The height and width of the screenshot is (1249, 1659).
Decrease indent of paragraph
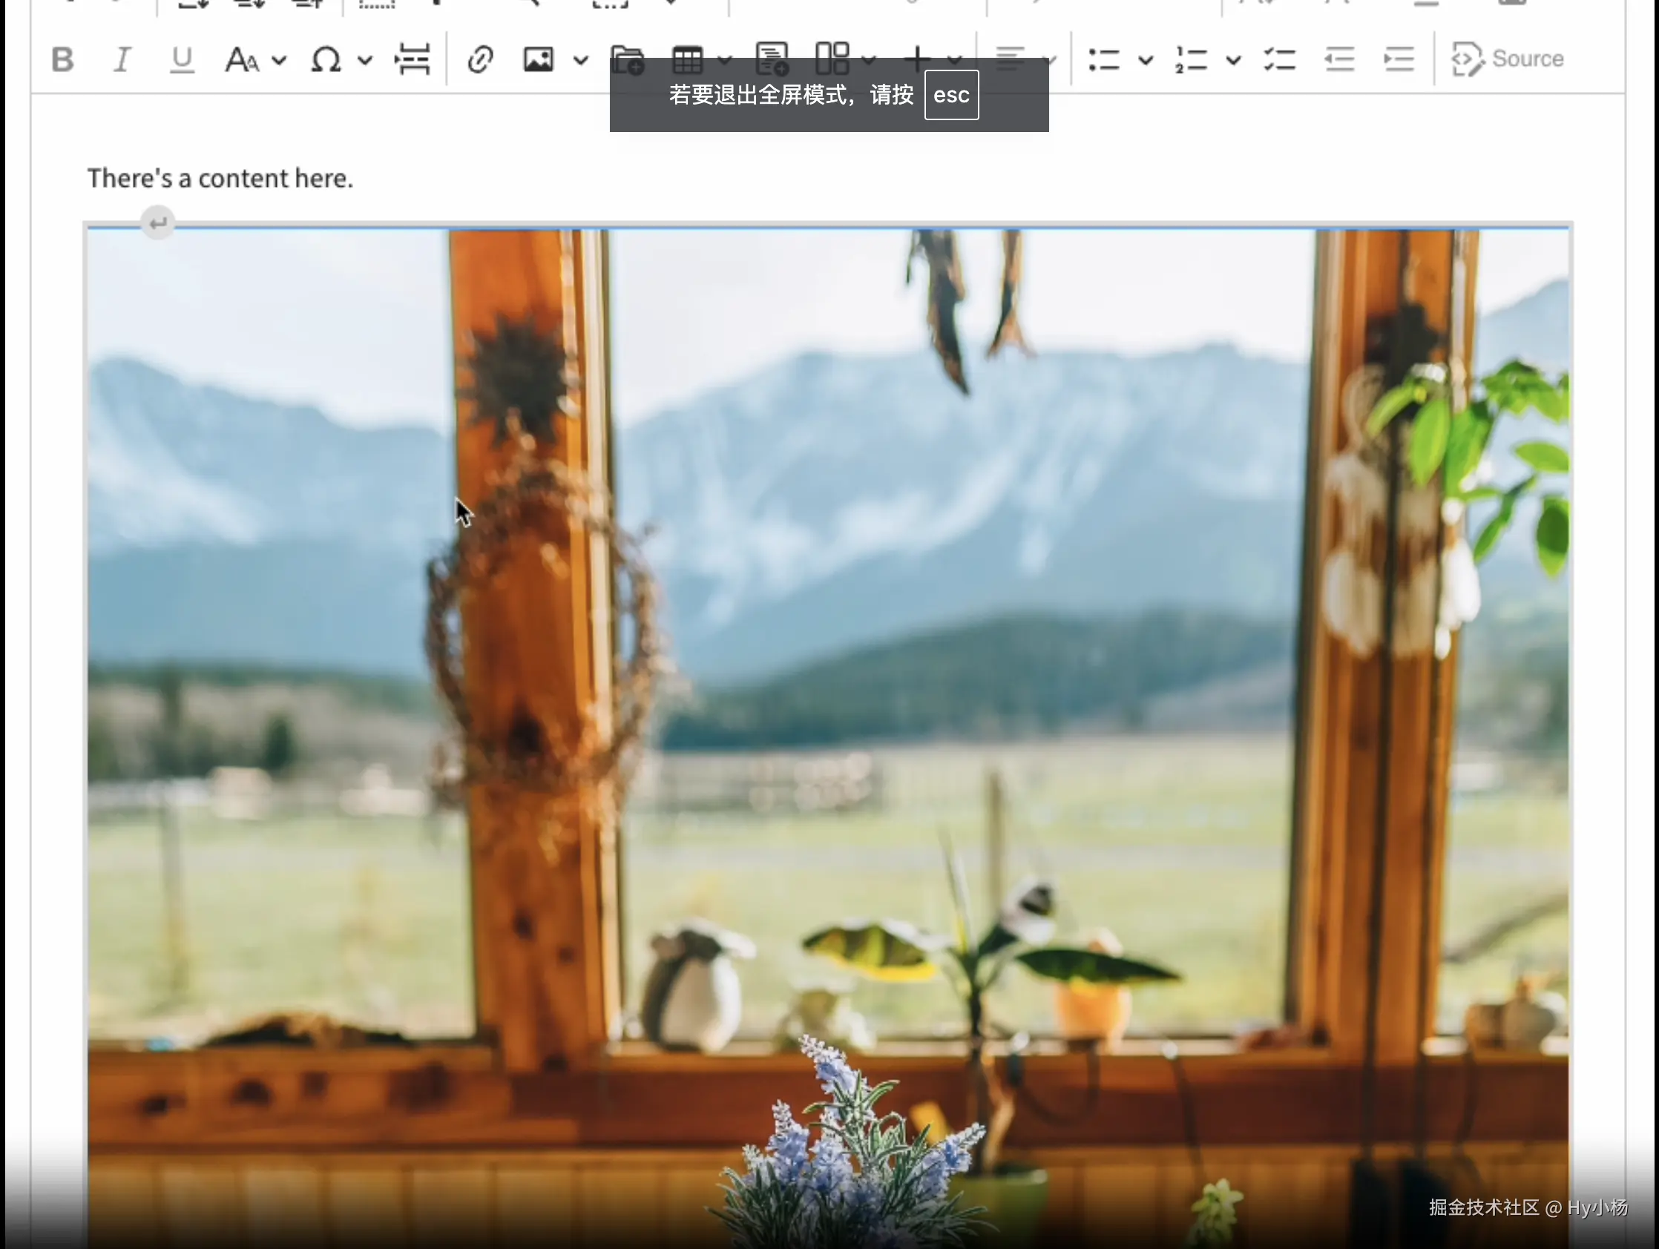(1339, 59)
